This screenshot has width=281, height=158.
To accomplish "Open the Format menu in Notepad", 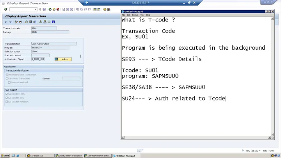I will [x=135, y=15].
